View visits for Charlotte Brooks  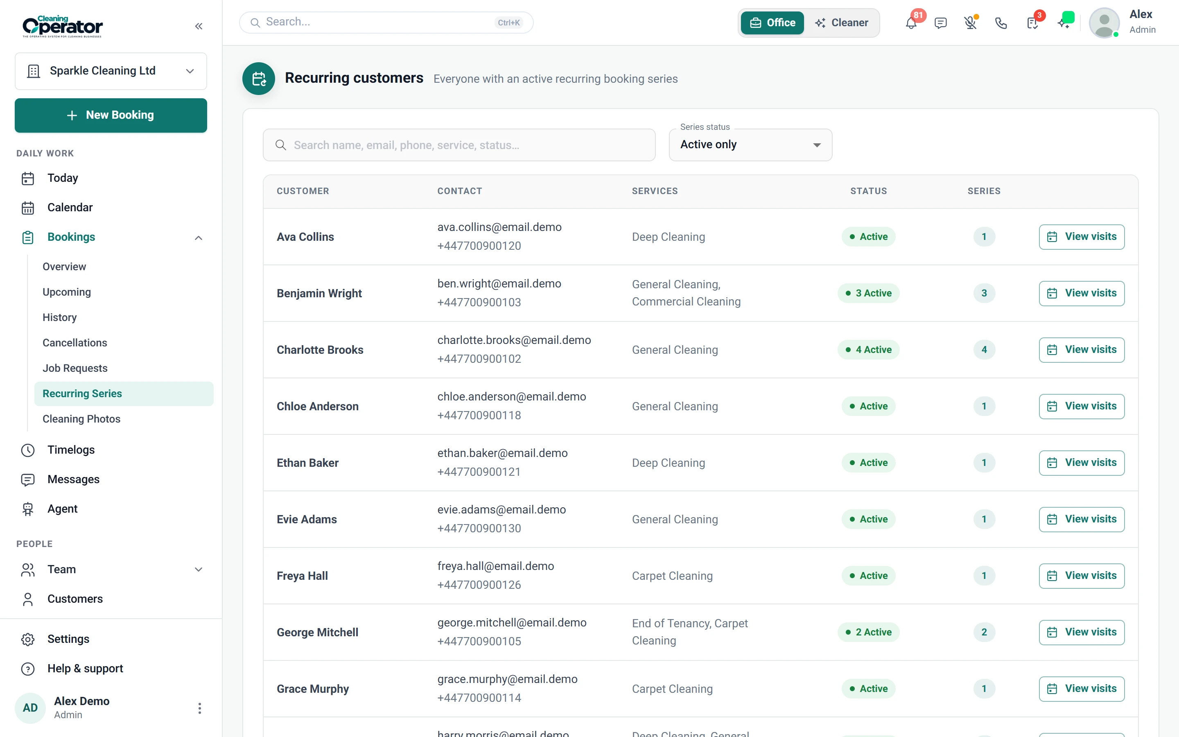(x=1082, y=350)
